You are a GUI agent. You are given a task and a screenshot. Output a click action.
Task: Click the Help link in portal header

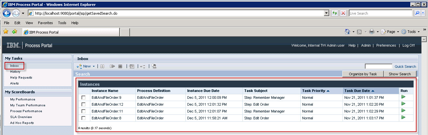coord(352,45)
